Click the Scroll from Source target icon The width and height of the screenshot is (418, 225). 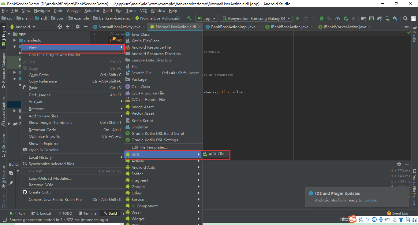60,27
